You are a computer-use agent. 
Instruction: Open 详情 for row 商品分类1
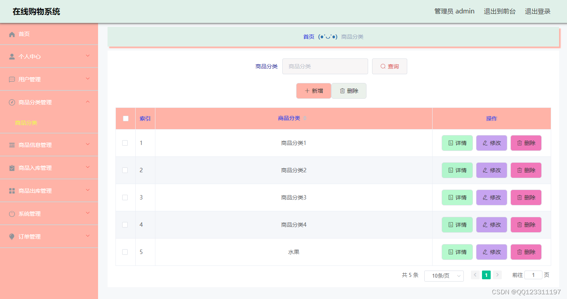pos(457,143)
